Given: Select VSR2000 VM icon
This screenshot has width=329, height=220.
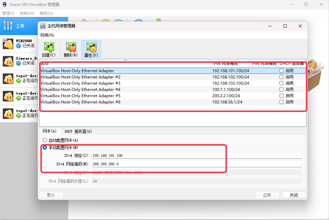Looking at the screenshot, I should point(8,44).
